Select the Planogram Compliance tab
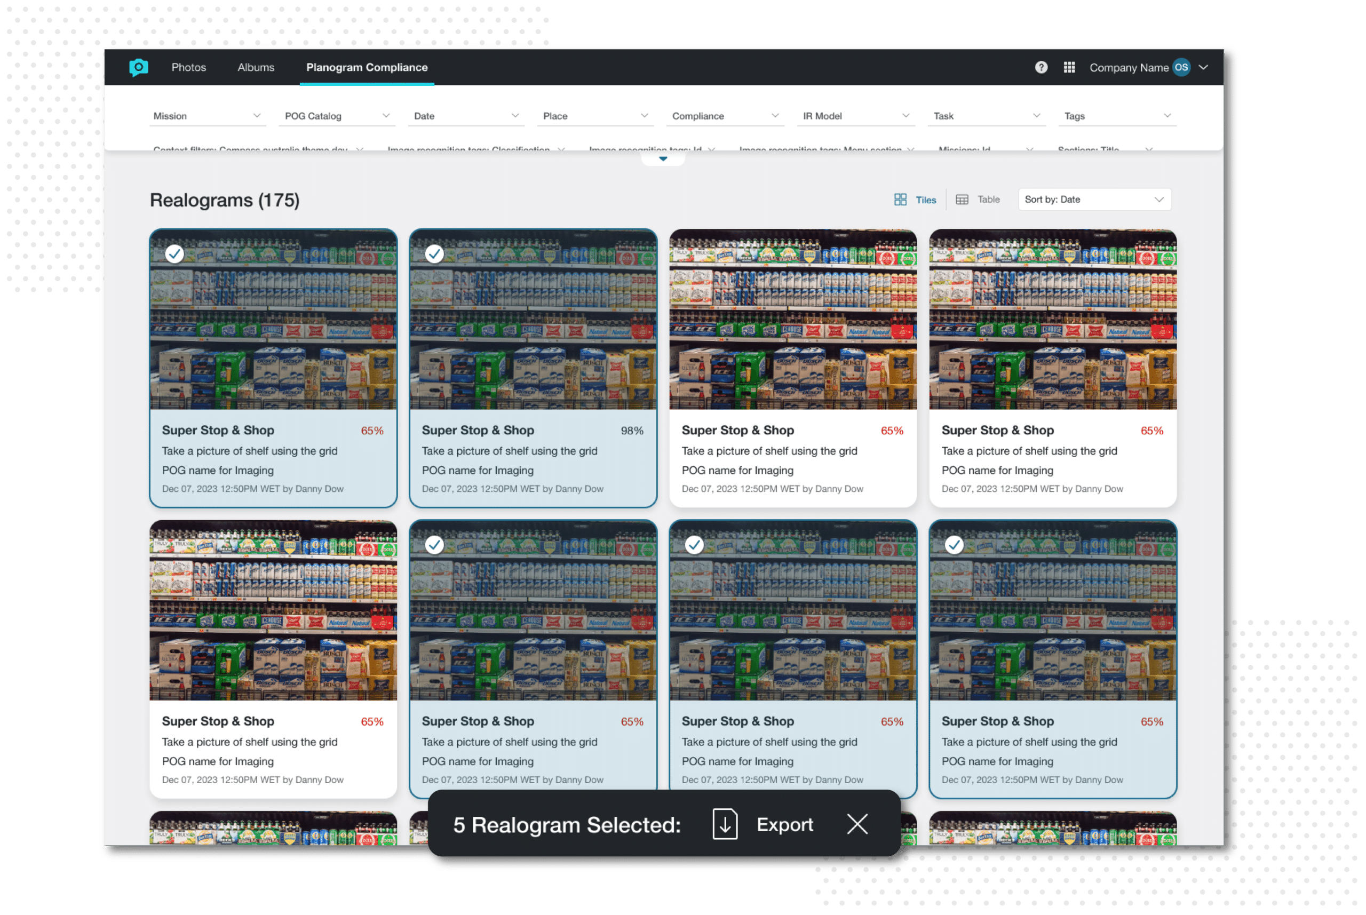The image size is (1366, 915). (367, 68)
